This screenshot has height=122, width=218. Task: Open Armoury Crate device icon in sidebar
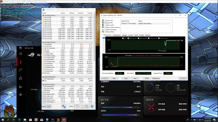coord(21,70)
